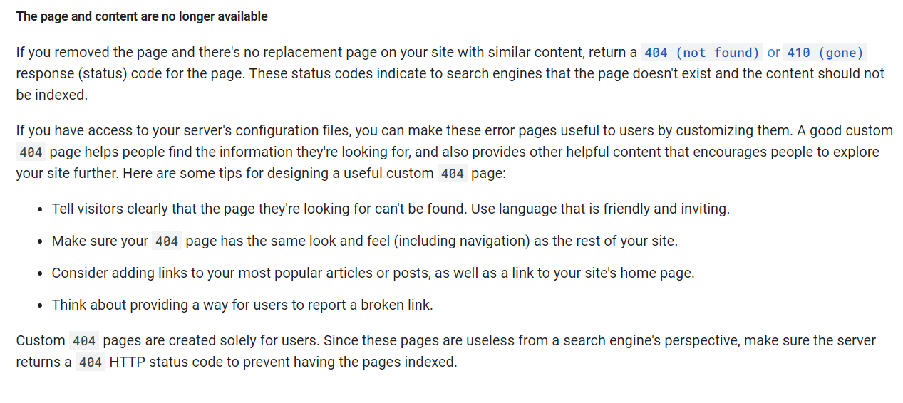Click the 404 code in "Make sure your" bullet
Image resolution: width=903 pixels, height=403 pixels.
[167, 241]
